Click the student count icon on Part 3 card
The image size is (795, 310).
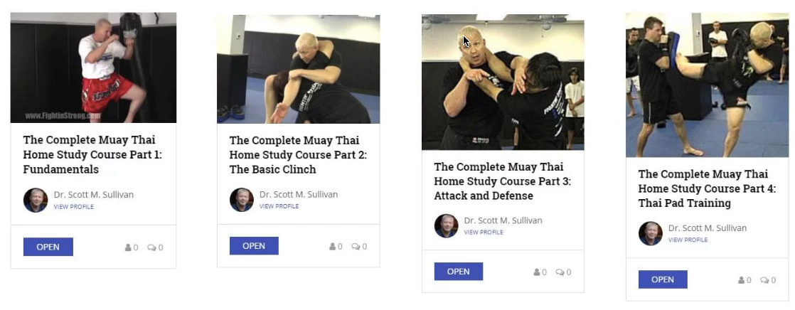click(537, 272)
